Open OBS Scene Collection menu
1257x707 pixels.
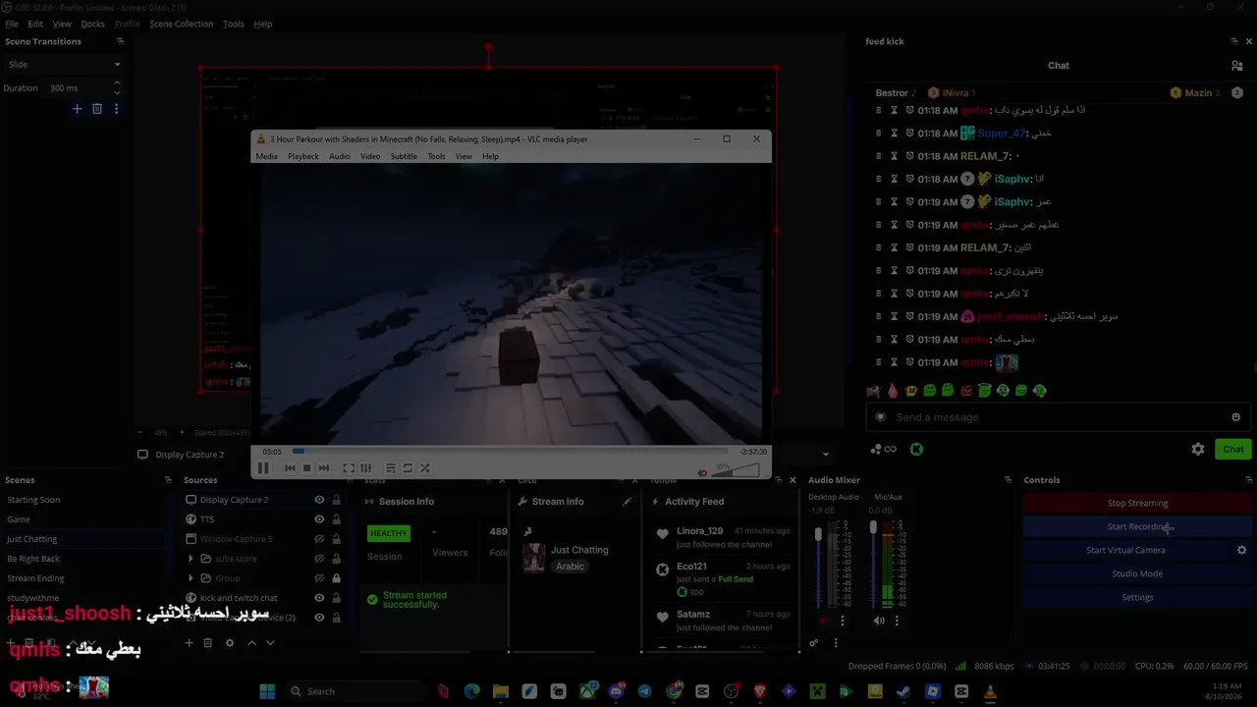coord(181,24)
